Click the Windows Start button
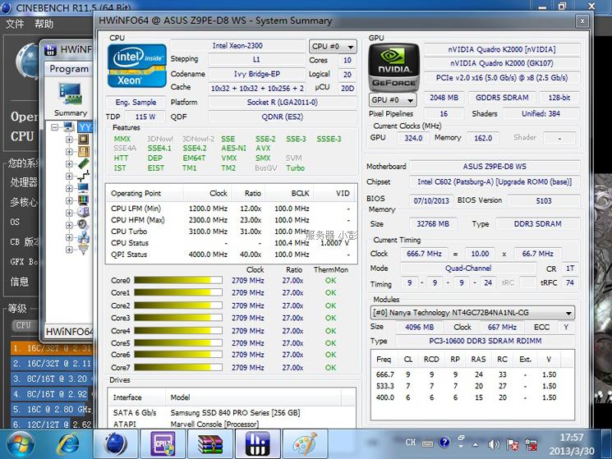The width and height of the screenshot is (612, 459). [x=21, y=444]
